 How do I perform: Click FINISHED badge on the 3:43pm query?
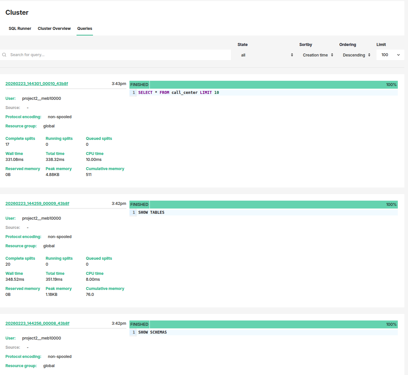(139, 85)
